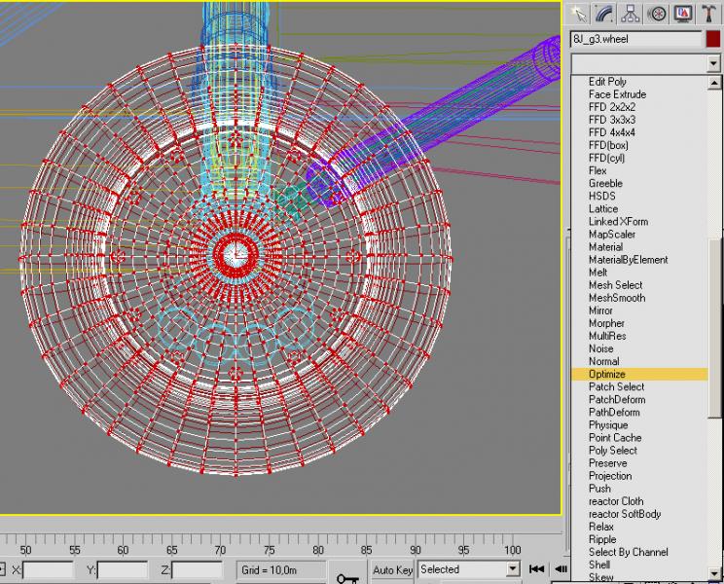
Task: Open the Utilities hammer panel tab
Action: tap(708, 14)
